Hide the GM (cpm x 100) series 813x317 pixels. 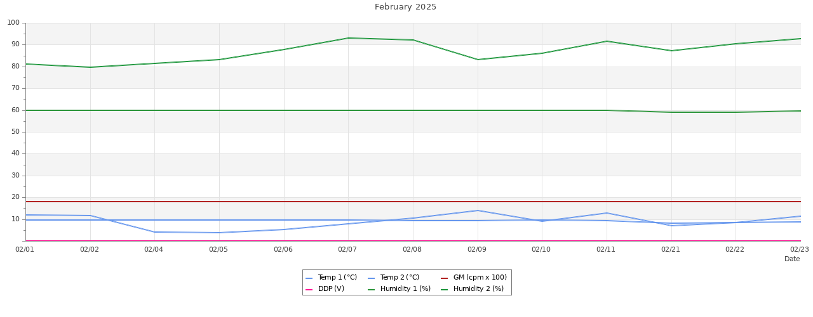pos(480,278)
